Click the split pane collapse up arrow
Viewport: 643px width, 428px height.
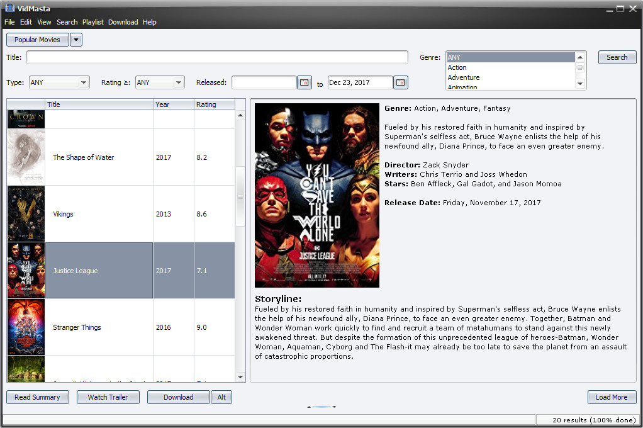pos(309,407)
